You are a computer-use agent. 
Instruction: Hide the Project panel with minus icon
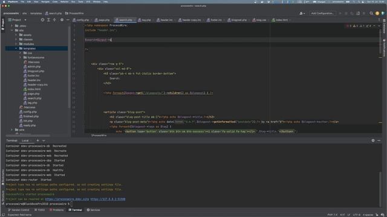click(x=68, y=20)
